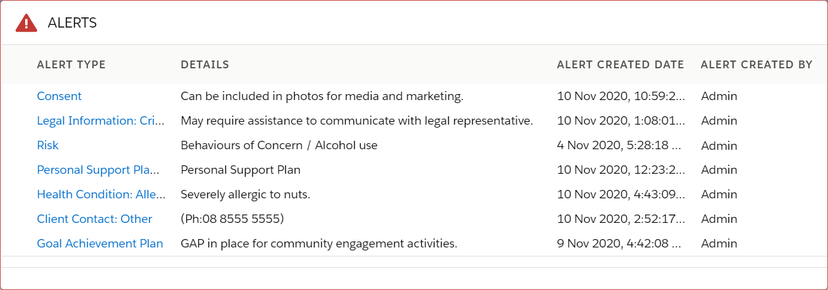Open the Personal Support Plan link
This screenshot has height=290, width=828.
tap(99, 170)
